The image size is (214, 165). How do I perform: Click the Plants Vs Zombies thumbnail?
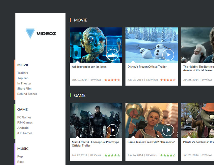coord(198,120)
